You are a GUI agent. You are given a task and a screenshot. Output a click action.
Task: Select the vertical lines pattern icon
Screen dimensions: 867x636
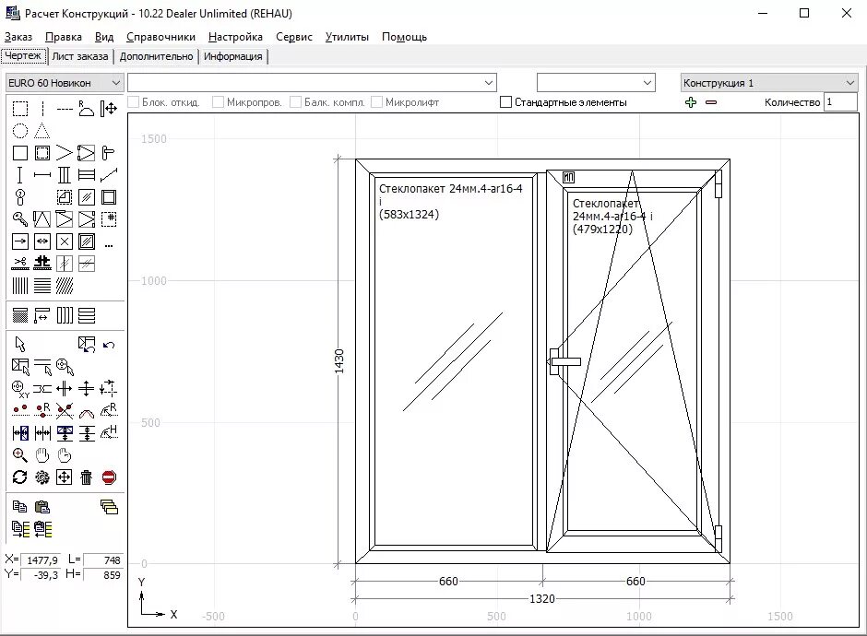20,286
